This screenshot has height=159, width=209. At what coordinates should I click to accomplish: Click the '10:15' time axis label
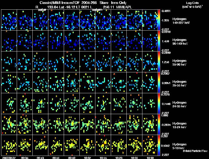point(103,158)
